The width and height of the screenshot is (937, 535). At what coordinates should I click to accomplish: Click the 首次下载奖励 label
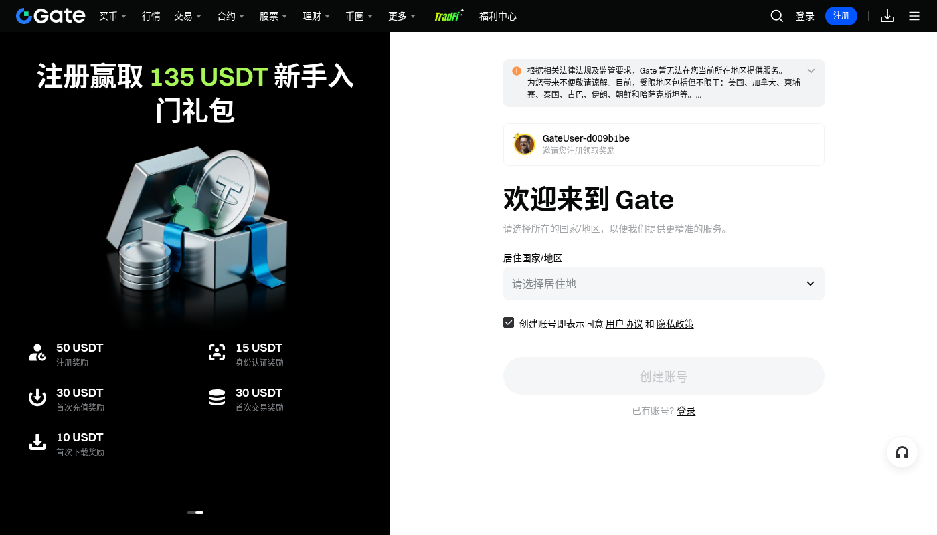pos(80,452)
